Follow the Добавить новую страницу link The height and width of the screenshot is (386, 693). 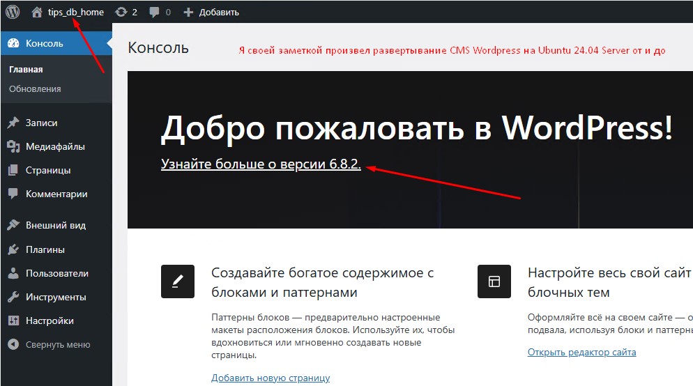pyautogui.click(x=271, y=378)
